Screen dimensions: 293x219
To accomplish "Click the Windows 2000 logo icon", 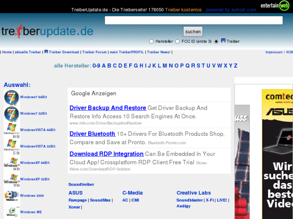I will coord(12,196).
